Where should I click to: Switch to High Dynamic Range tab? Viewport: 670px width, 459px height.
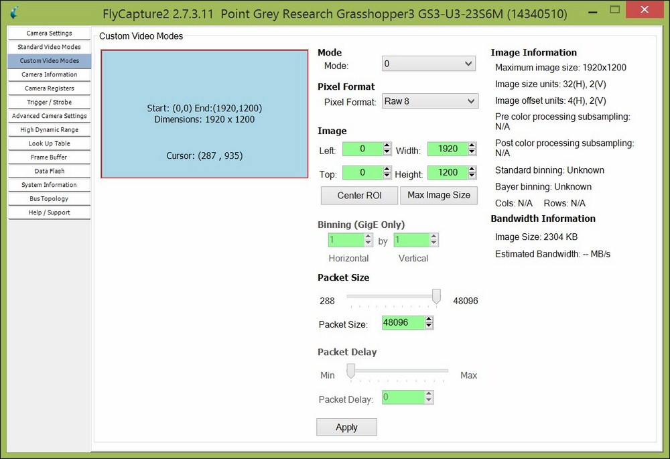tap(49, 129)
